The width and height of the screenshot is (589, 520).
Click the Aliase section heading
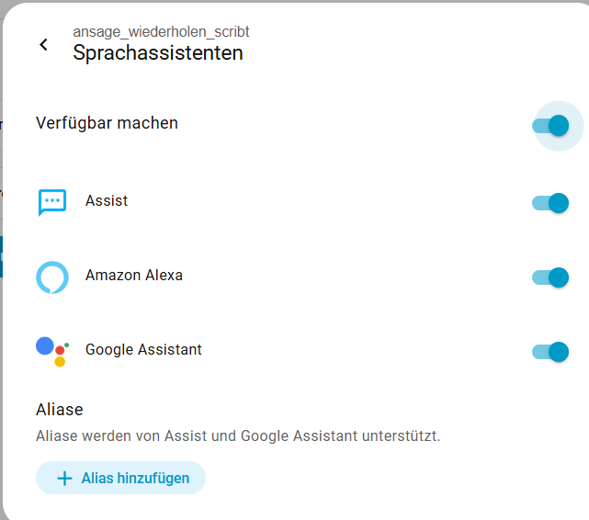click(60, 409)
